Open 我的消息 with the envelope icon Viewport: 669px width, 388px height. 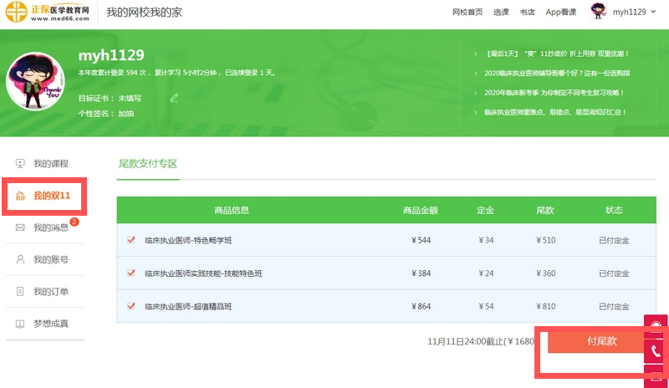tap(50, 227)
